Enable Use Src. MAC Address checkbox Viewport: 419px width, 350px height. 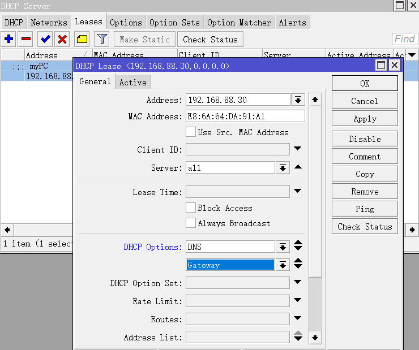tap(191, 132)
